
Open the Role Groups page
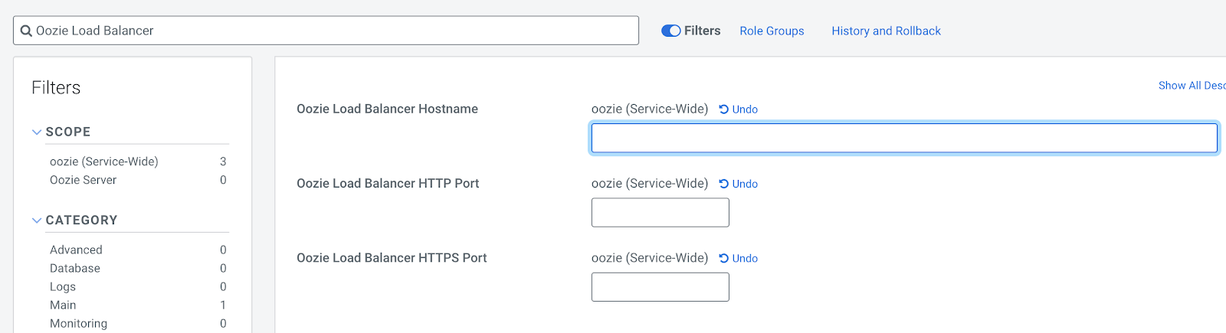coord(772,31)
